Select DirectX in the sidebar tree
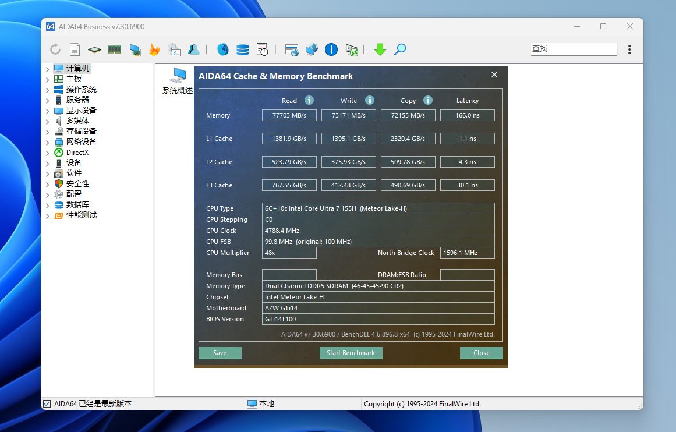 [x=77, y=153]
